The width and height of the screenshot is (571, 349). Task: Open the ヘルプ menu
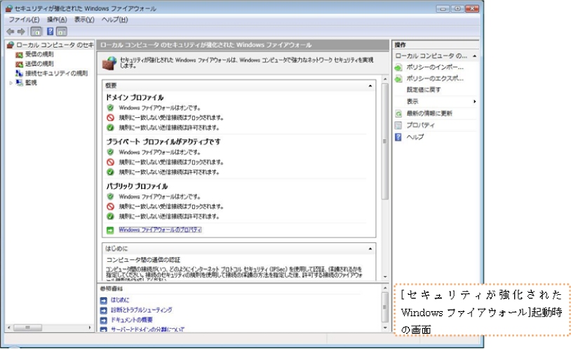(114, 20)
